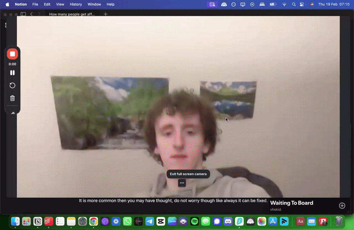Open Finder from the dock
354x230 pixels.
[x=15, y=221]
